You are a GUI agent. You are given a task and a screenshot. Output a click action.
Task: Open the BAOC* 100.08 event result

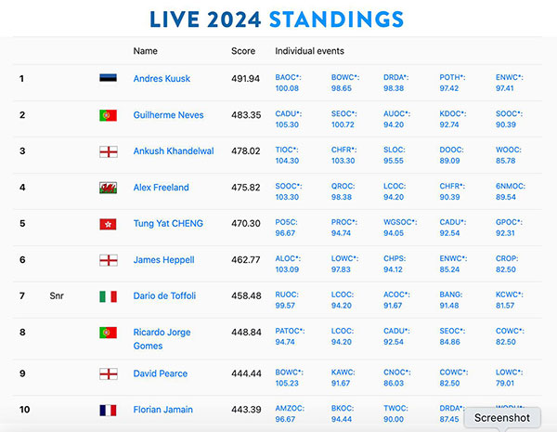coord(288,83)
